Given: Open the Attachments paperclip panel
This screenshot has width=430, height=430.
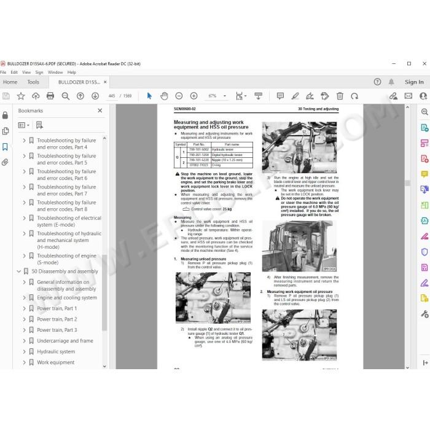Looking at the screenshot, I should 5,162.
